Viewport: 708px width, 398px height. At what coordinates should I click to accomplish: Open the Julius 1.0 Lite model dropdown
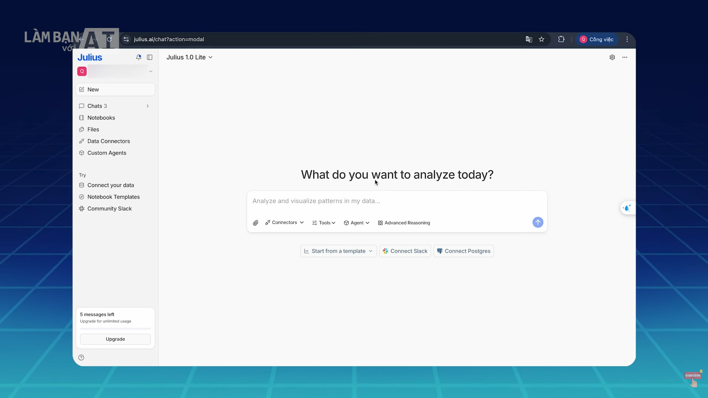click(x=189, y=57)
